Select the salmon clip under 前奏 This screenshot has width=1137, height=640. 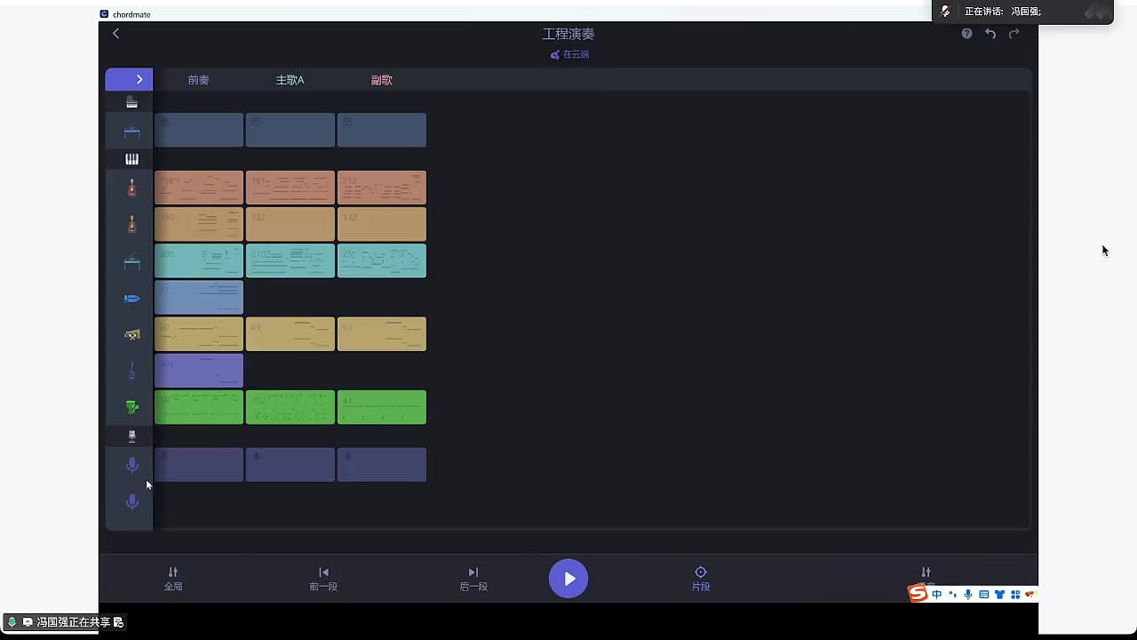199,188
